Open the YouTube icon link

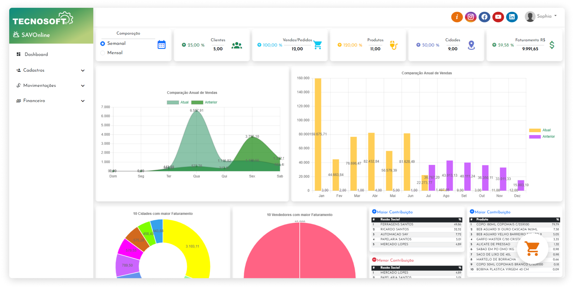(x=498, y=17)
